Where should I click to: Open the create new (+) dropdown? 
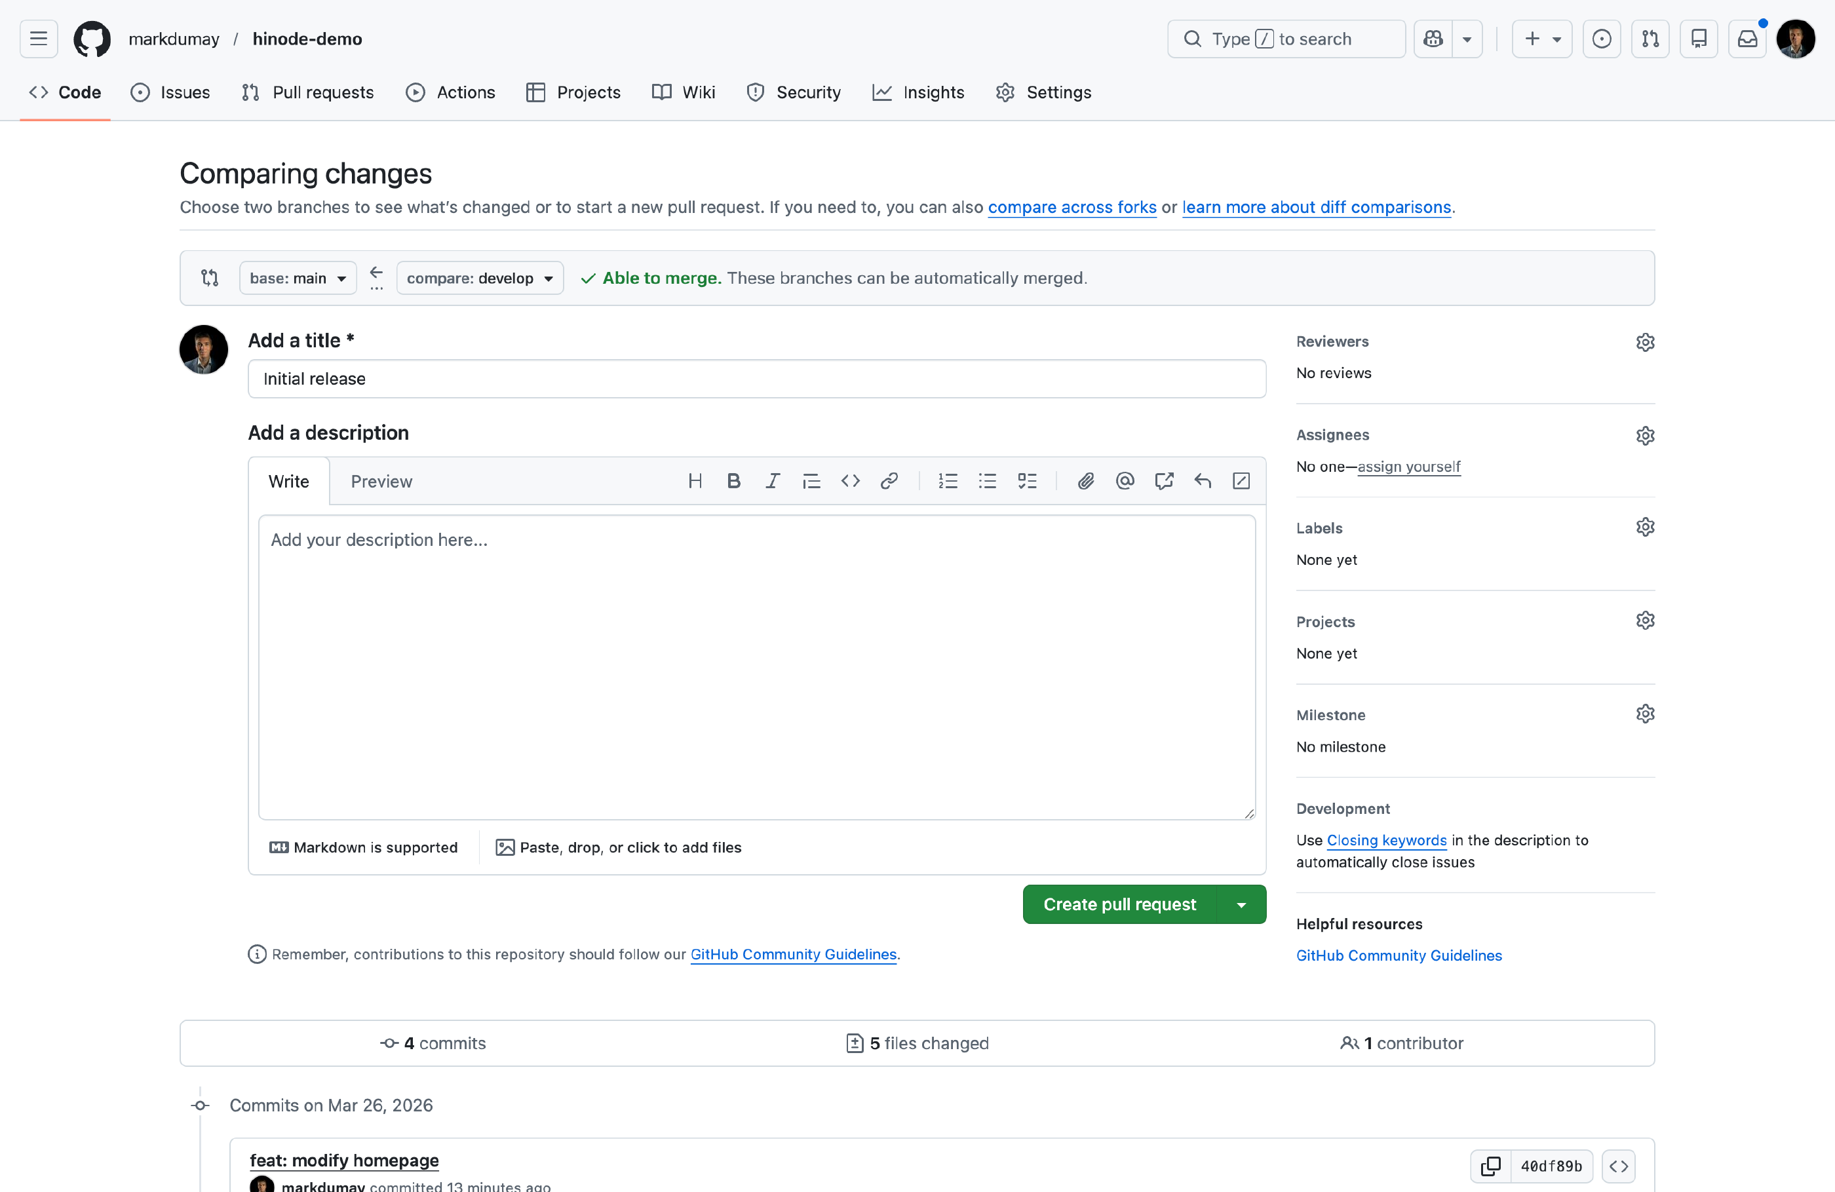pyautogui.click(x=1542, y=39)
